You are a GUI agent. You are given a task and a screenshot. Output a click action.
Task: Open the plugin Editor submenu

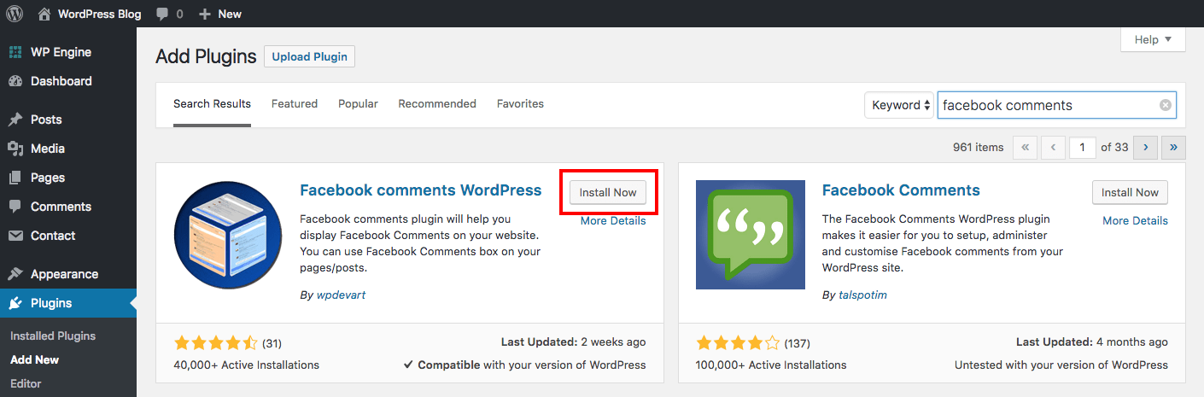(x=26, y=383)
